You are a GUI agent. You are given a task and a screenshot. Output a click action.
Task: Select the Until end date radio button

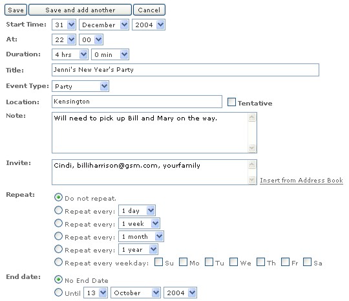pos(58,293)
